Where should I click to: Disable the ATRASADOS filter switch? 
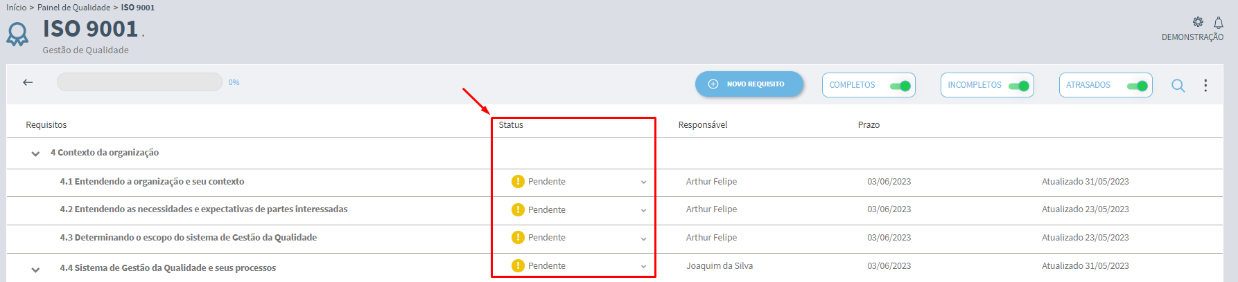click(x=1137, y=86)
